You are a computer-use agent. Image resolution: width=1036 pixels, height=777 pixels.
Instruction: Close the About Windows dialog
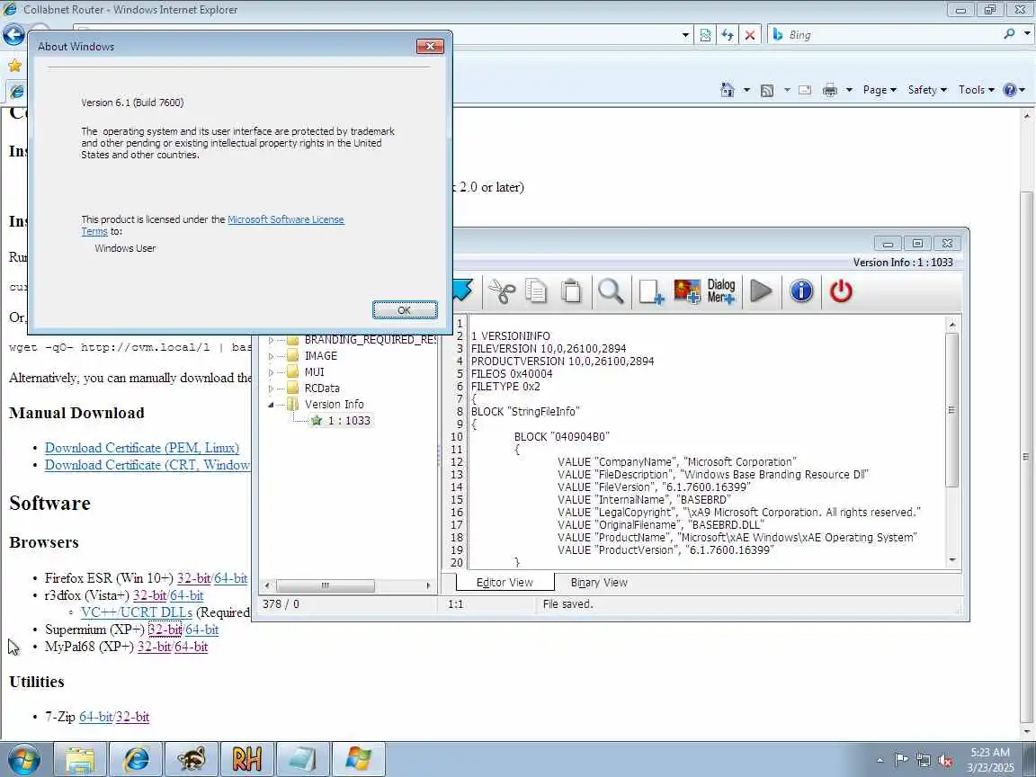click(430, 46)
